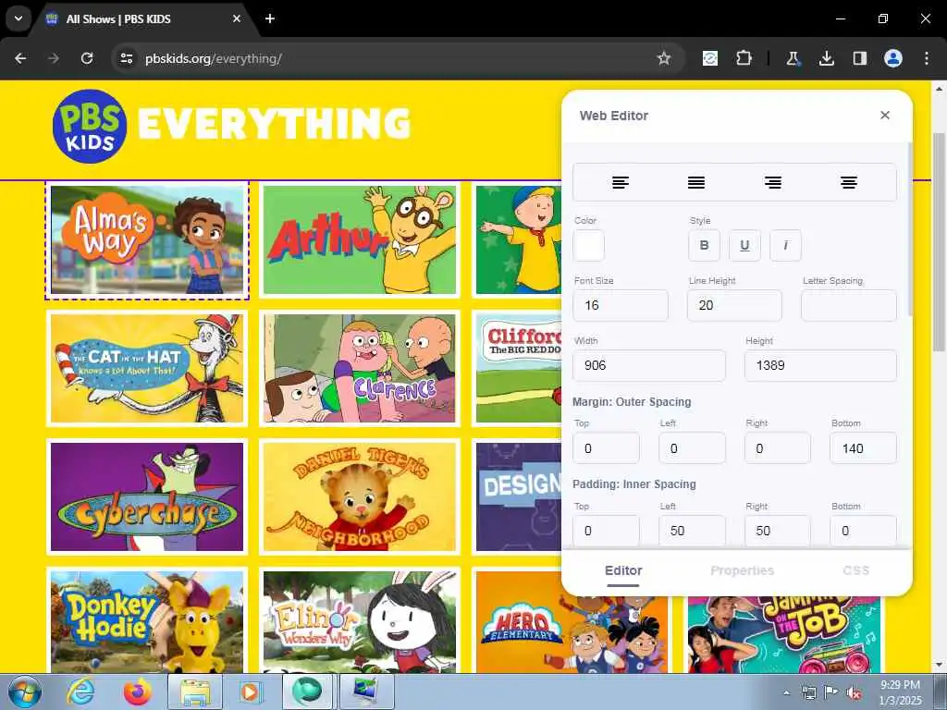Toggle Bold style button

pyautogui.click(x=704, y=245)
